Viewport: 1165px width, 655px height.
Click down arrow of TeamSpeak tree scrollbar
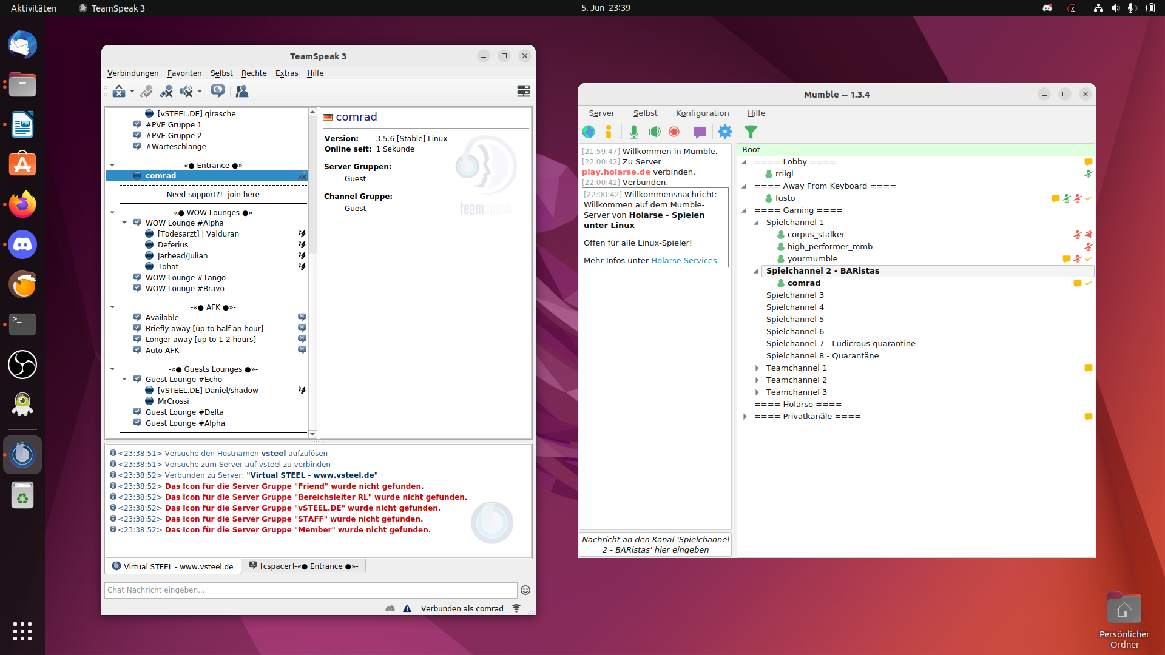coord(312,434)
